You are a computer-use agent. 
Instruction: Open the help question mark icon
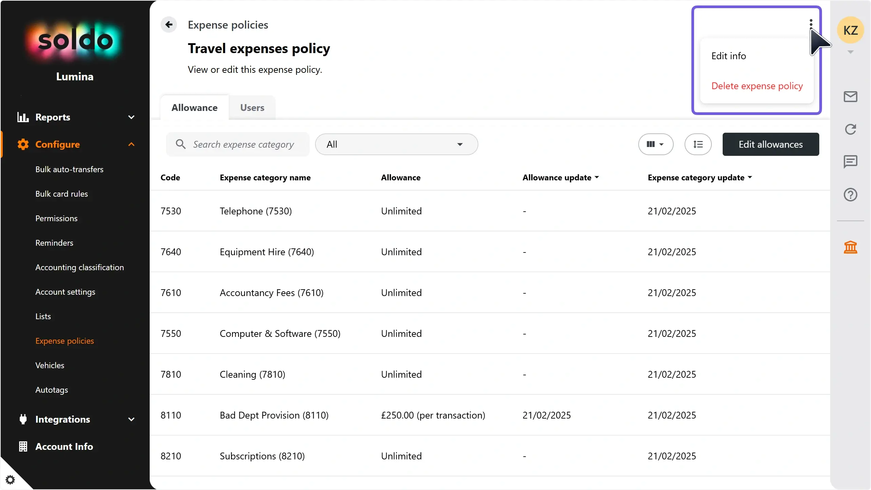click(x=850, y=195)
